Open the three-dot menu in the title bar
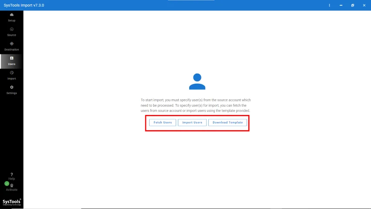The height and width of the screenshot is (209, 371). pos(329,5)
